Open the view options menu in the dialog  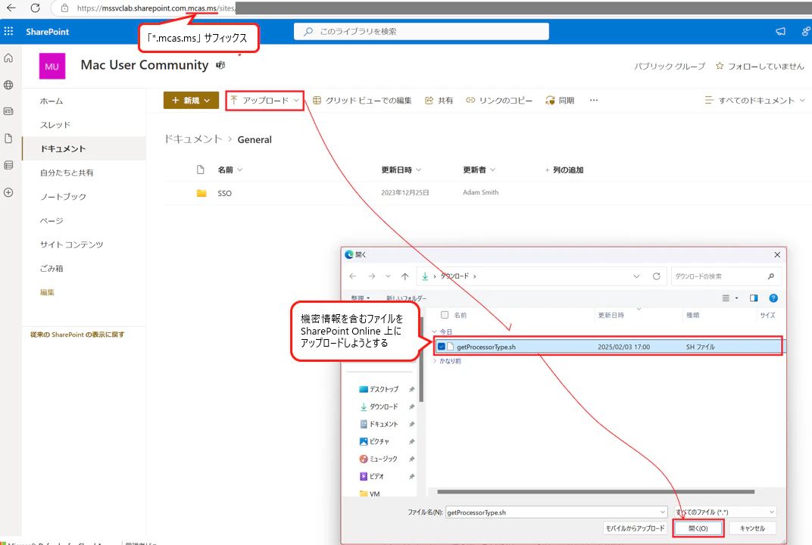pos(729,298)
